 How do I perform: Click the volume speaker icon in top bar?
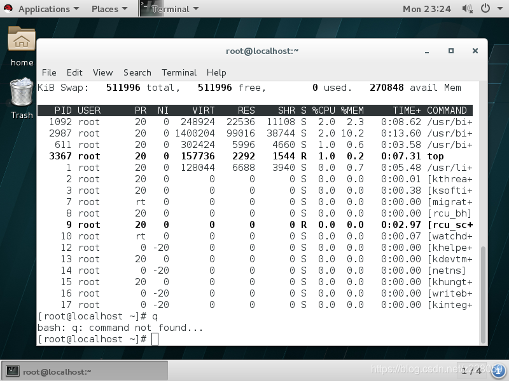[467, 9]
